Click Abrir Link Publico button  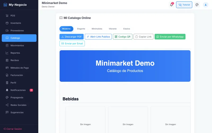tap(98, 37)
